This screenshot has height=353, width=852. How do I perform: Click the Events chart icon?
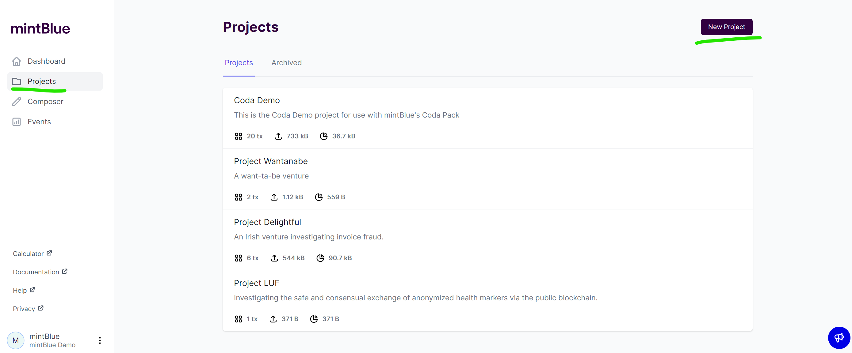tap(17, 122)
